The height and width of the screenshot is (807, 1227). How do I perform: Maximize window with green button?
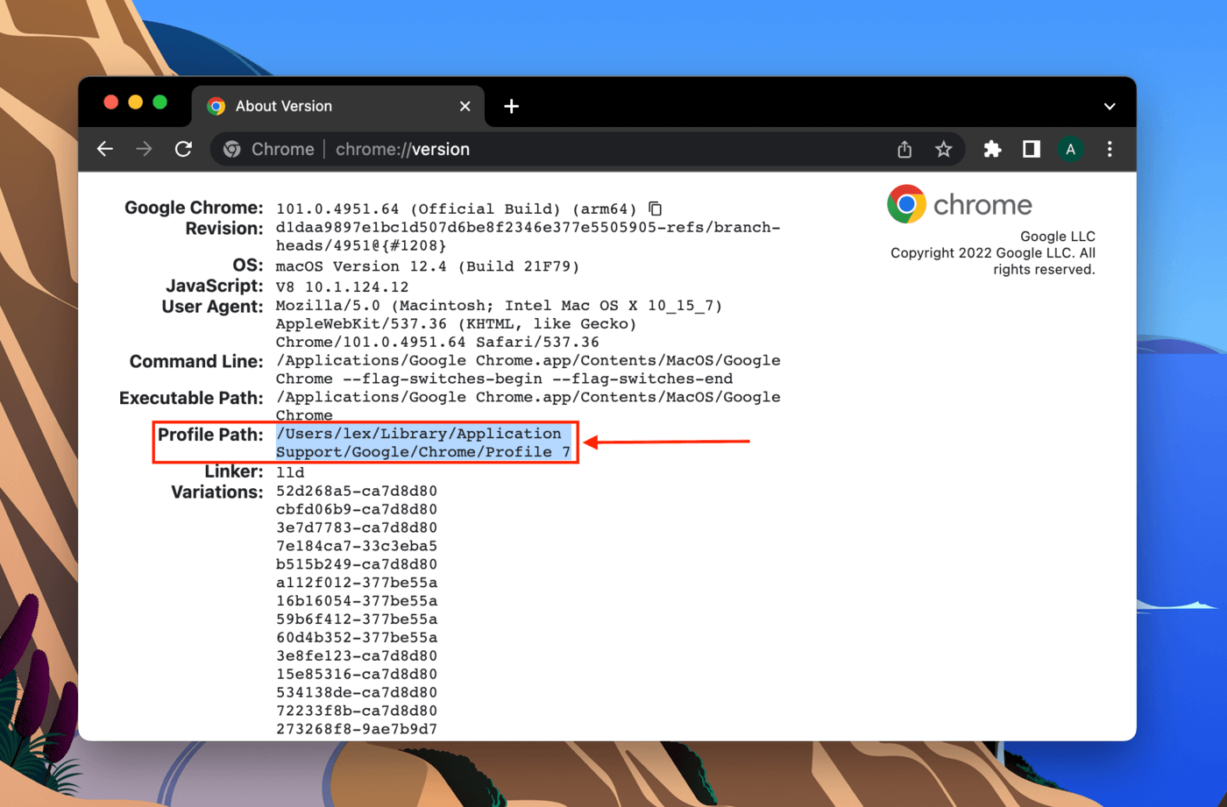160,103
